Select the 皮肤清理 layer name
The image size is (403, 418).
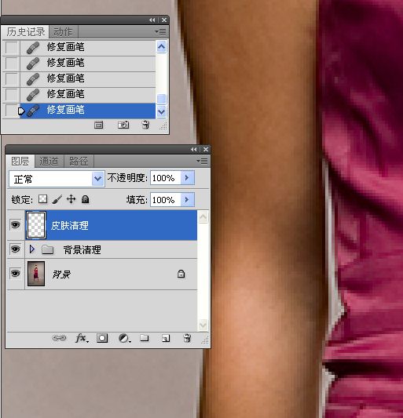pyautogui.click(x=69, y=226)
